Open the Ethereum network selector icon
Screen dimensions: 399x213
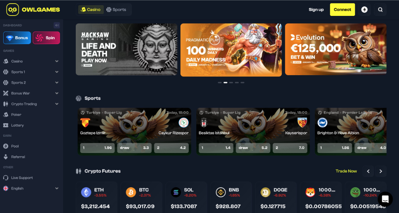point(364,10)
